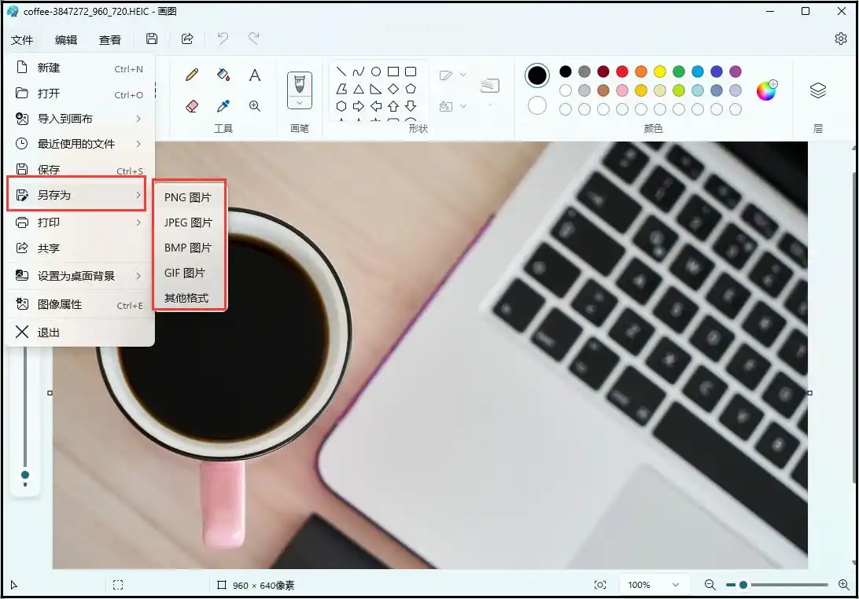The width and height of the screenshot is (859, 599).
Task: Select the Fill bucket tool
Action: [x=223, y=75]
